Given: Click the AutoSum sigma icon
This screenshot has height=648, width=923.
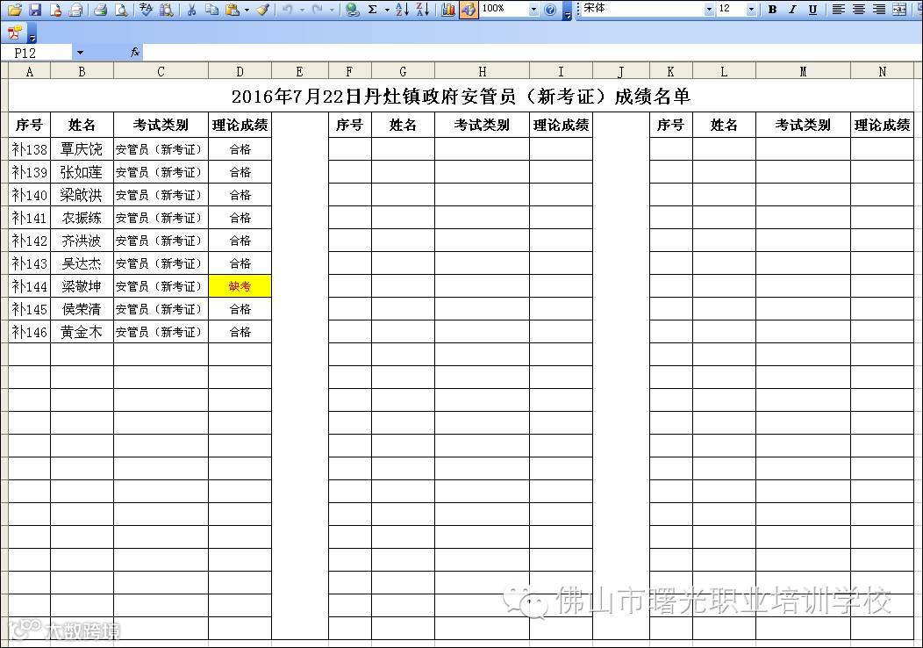Looking at the screenshot, I should coord(373,10).
